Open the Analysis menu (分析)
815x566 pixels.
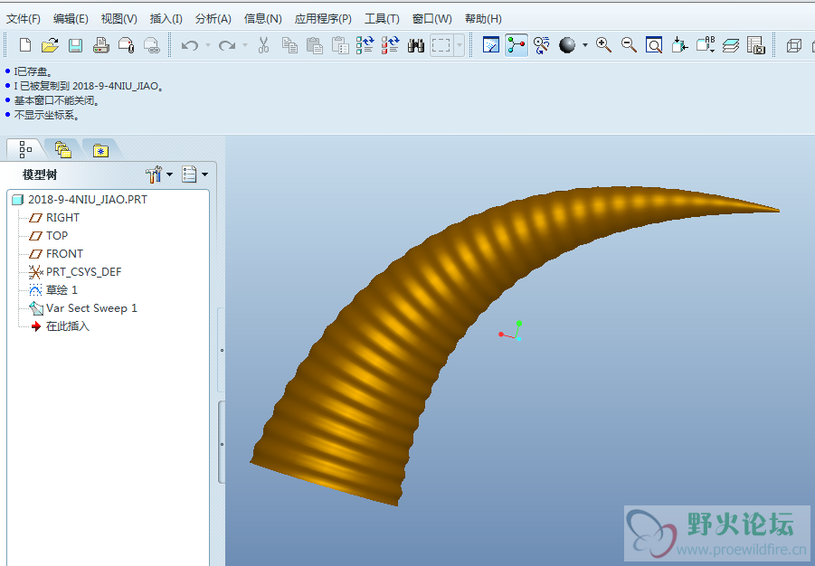pos(213,19)
